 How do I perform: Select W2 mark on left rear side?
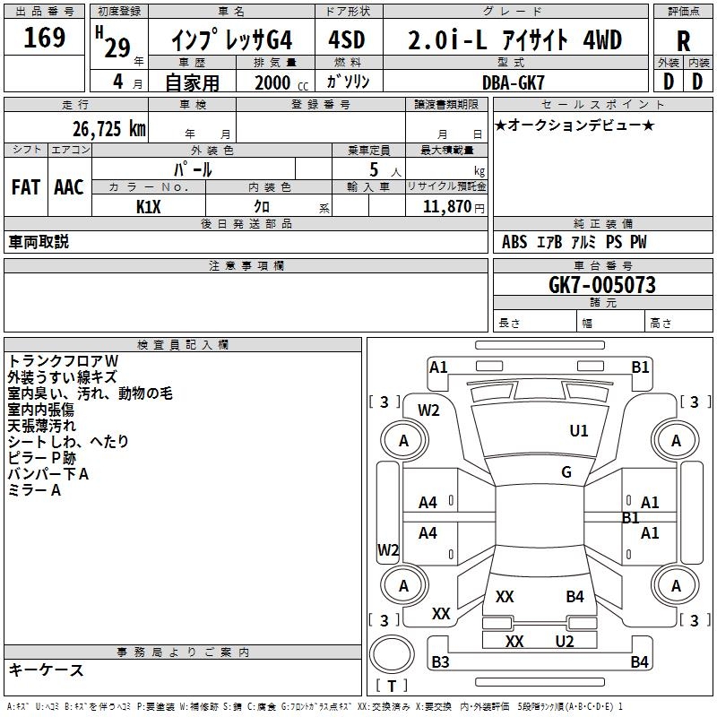[x=388, y=549]
